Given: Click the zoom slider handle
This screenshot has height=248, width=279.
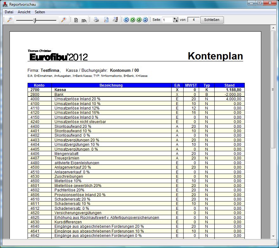Looking at the screenshot, I should pyautogui.click(x=35, y=20).
